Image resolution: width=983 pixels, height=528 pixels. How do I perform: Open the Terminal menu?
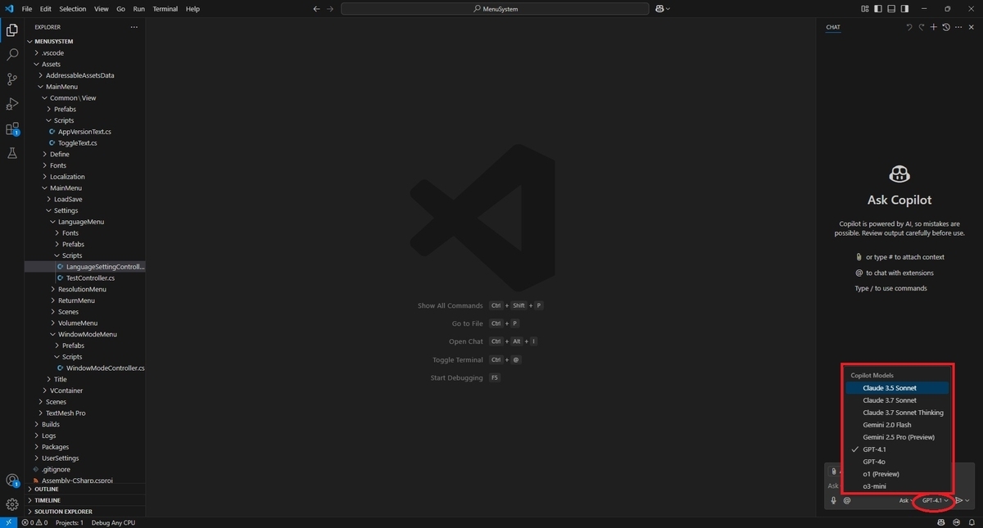(165, 9)
